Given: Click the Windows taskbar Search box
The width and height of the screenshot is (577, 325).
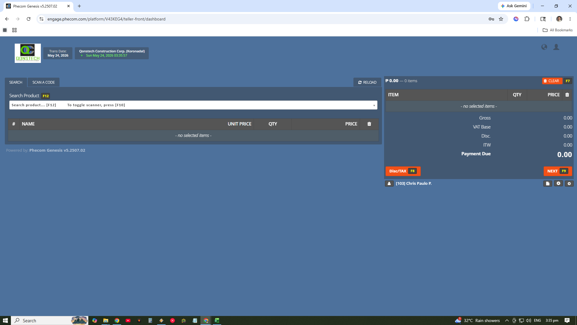Looking at the screenshot, I should coord(50,320).
